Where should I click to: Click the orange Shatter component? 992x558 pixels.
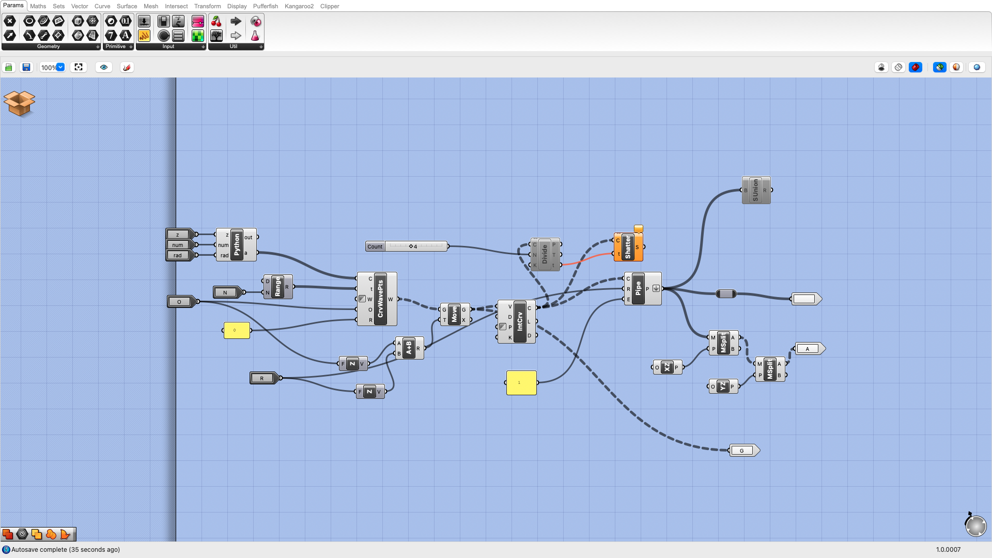[x=628, y=246]
